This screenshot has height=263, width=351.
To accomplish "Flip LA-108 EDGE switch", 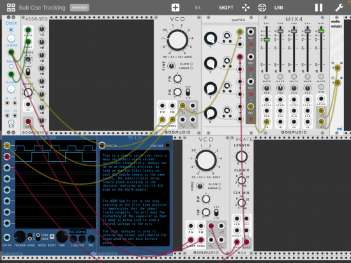I will click(x=30, y=237).
